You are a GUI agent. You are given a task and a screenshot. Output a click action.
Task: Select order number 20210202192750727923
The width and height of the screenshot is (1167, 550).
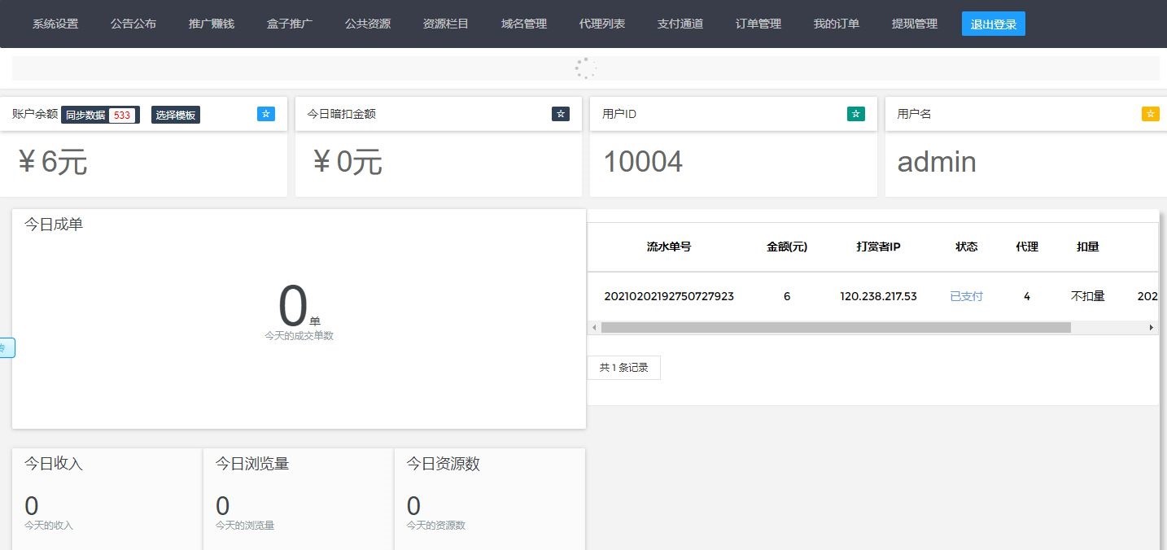click(668, 296)
